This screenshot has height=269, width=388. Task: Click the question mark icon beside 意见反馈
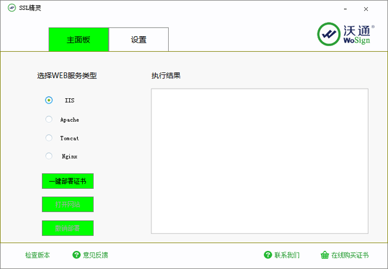(x=76, y=255)
